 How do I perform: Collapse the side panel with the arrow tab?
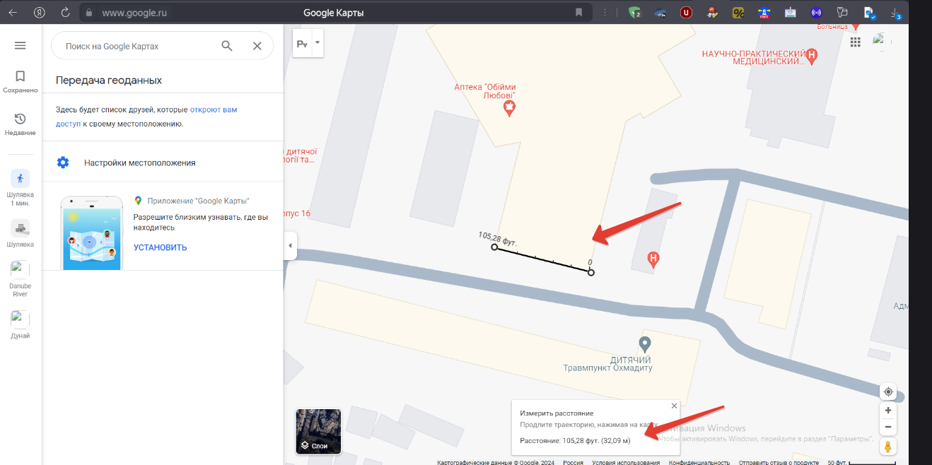click(x=290, y=245)
